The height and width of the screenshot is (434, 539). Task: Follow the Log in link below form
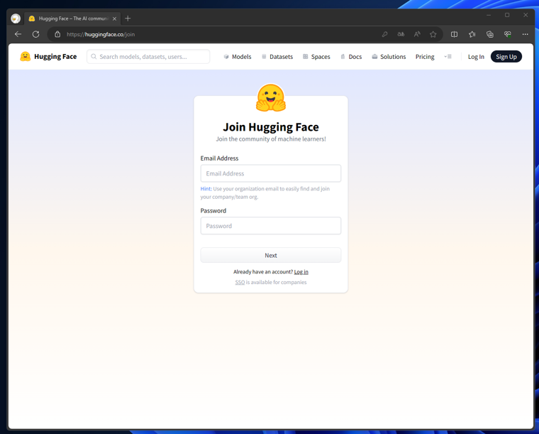[x=301, y=272]
